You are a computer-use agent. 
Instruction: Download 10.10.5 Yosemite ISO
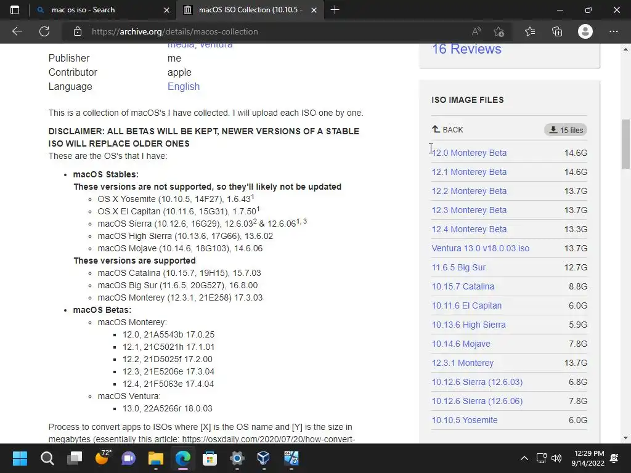click(x=465, y=420)
